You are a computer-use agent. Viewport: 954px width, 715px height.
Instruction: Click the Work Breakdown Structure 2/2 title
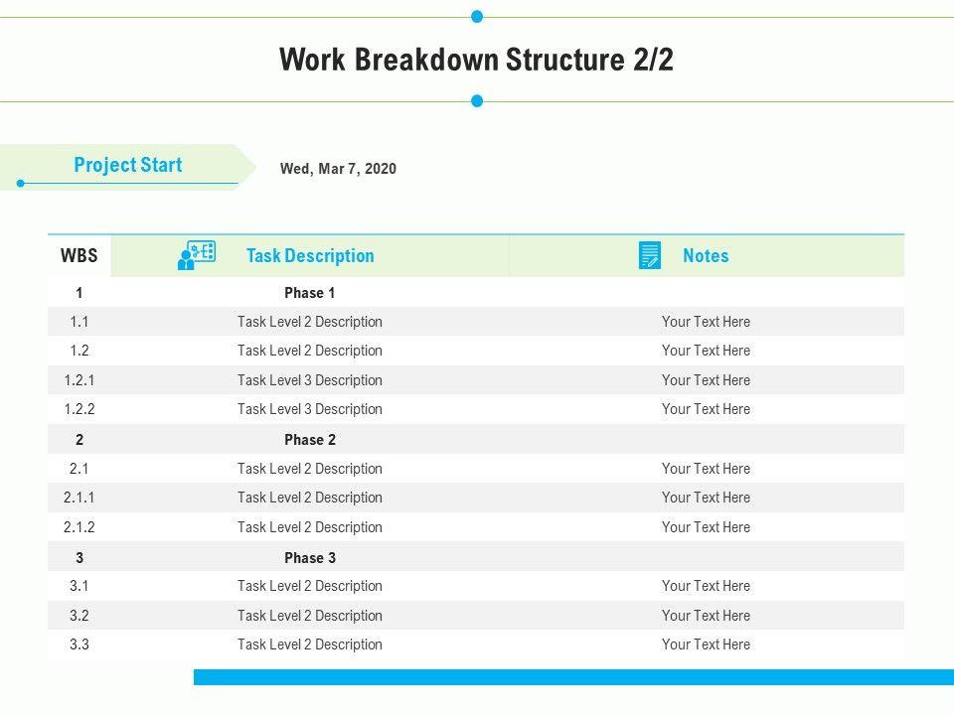[477, 60]
